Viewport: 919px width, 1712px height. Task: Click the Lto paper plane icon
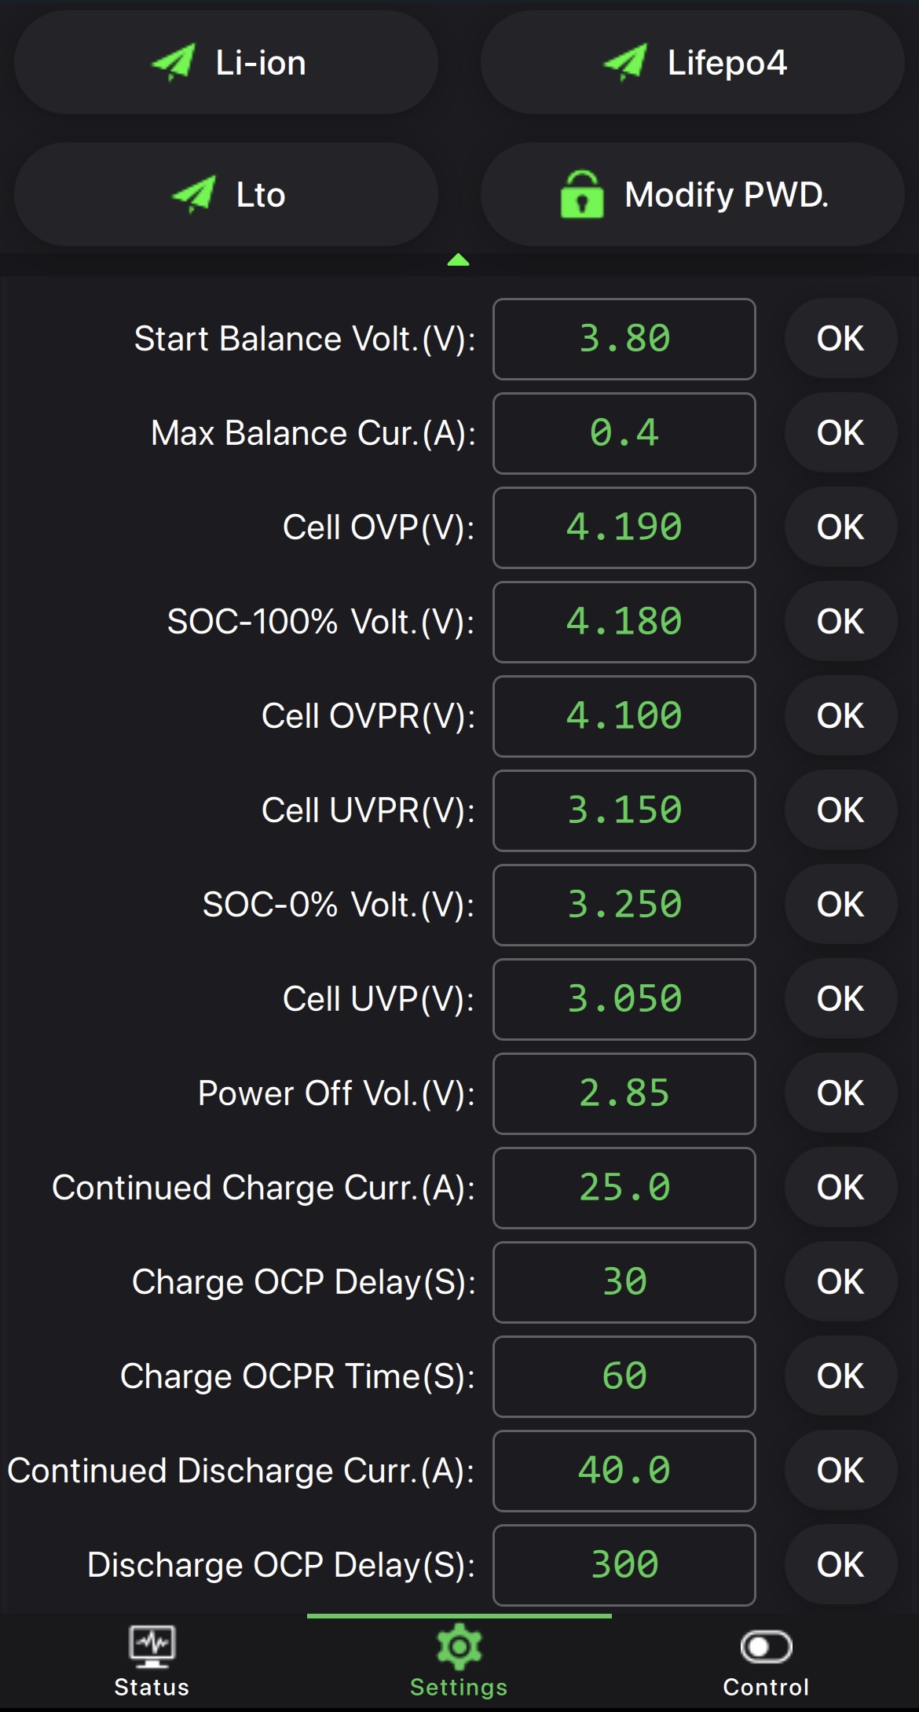[193, 195]
